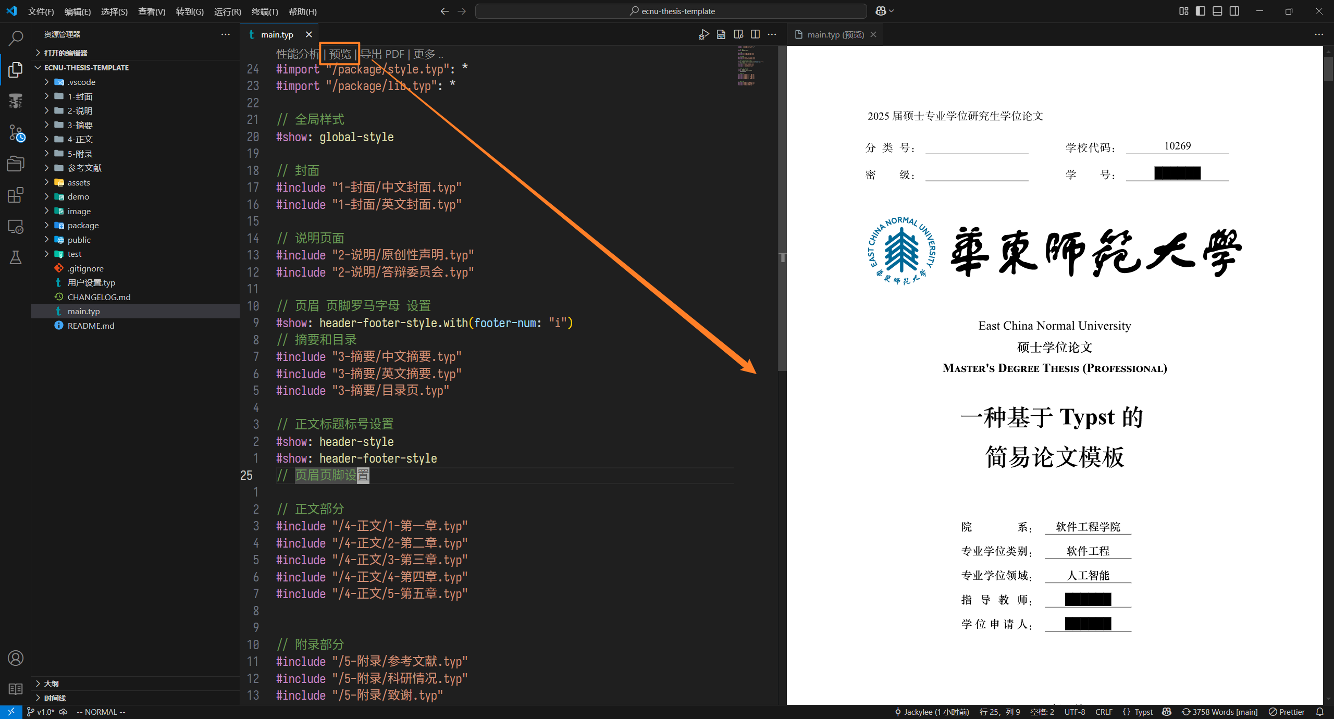This screenshot has height=719, width=1334.
Task: Go back using the left arrow in title bar
Action: click(x=444, y=11)
